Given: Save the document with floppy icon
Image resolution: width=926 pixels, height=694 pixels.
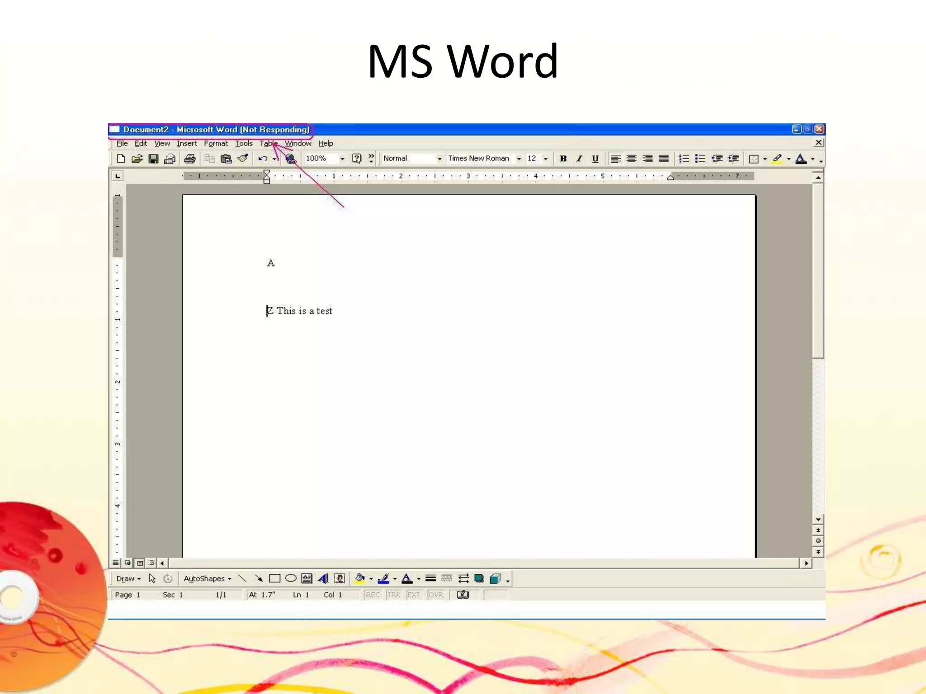Looking at the screenshot, I should click(153, 159).
